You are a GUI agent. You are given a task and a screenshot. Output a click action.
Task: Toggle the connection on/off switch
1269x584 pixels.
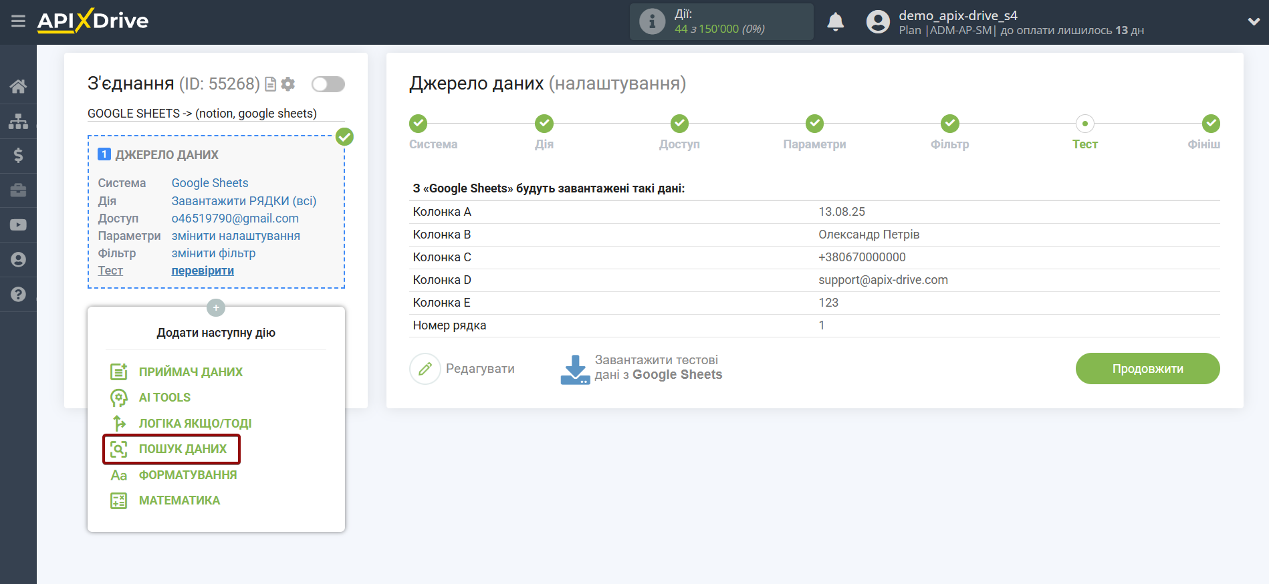[x=328, y=84]
